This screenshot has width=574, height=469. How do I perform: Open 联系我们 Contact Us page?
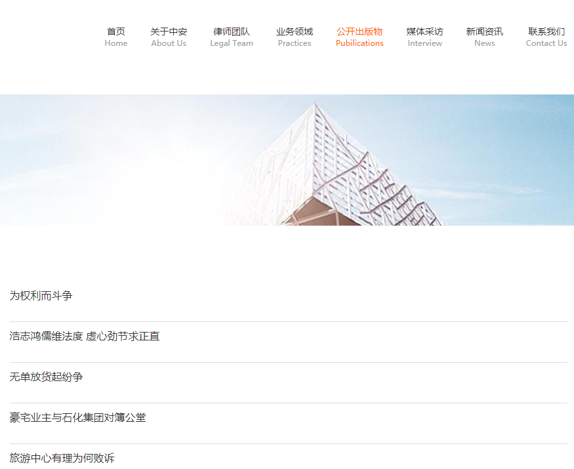(546, 37)
